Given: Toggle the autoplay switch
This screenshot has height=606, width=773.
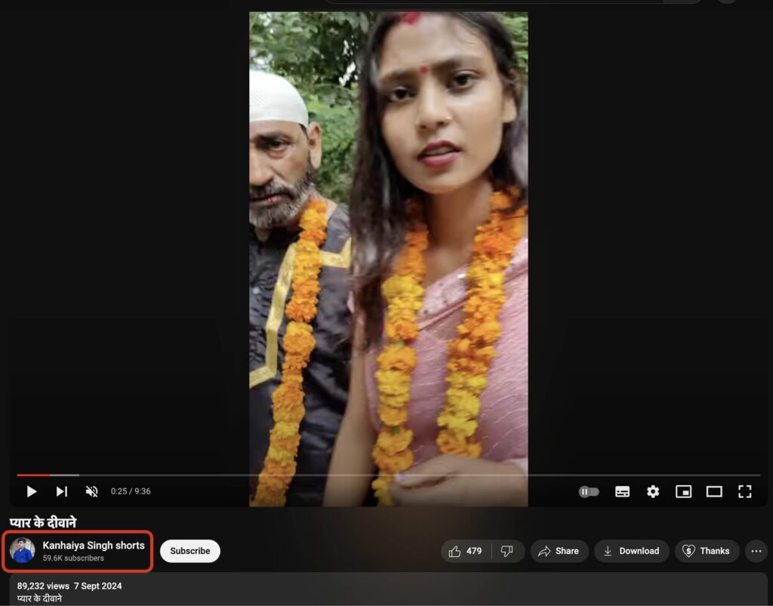Looking at the screenshot, I should coord(589,491).
